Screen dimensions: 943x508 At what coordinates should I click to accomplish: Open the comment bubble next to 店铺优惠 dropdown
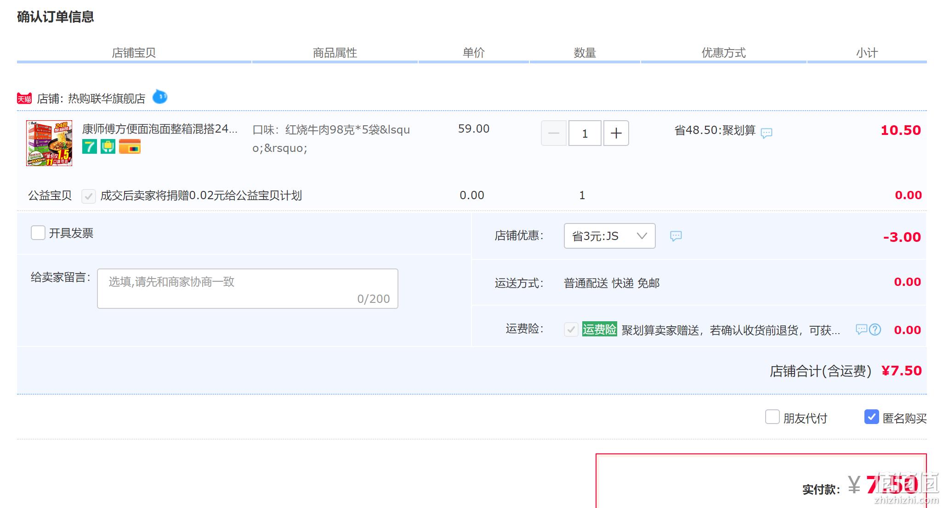coord(676,236)
